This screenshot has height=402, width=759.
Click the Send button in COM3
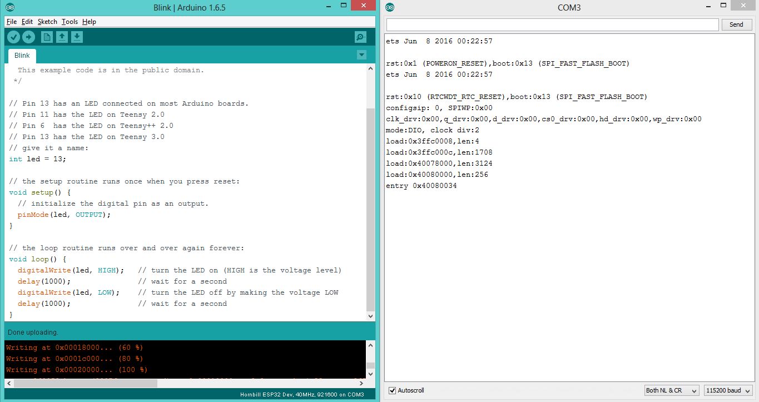pyautogui.click(x=736, y=24)
